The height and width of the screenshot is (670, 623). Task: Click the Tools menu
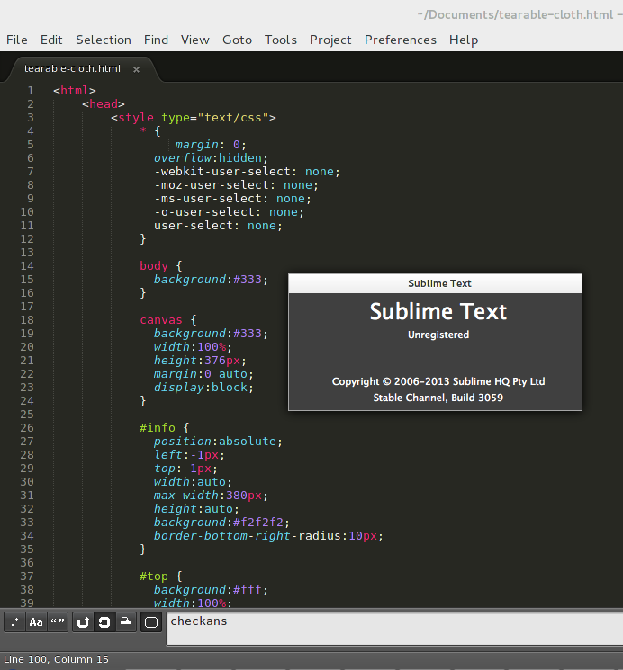point(281,40)
